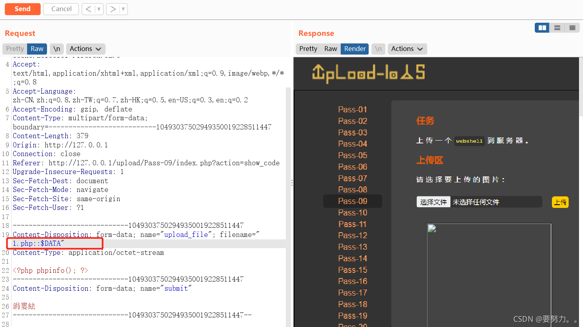583x327 pixels.
Task: Click the Referer header line
Action: [146, 163]
